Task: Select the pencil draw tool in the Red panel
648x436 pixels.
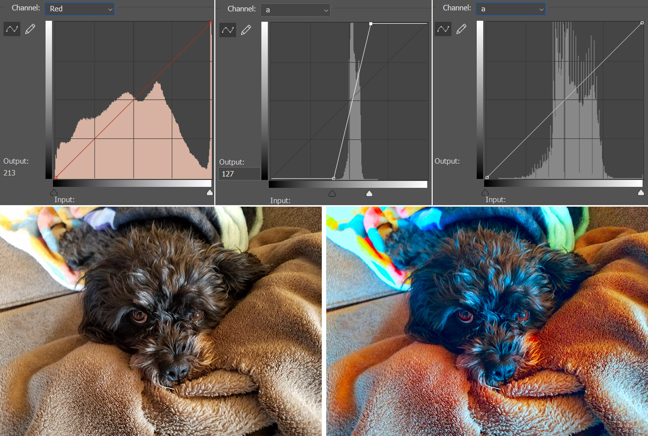Action: [x=30, y=29]
